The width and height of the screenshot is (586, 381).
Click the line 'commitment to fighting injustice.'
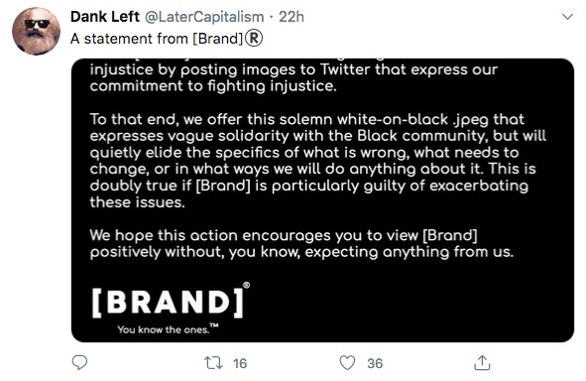213,86
